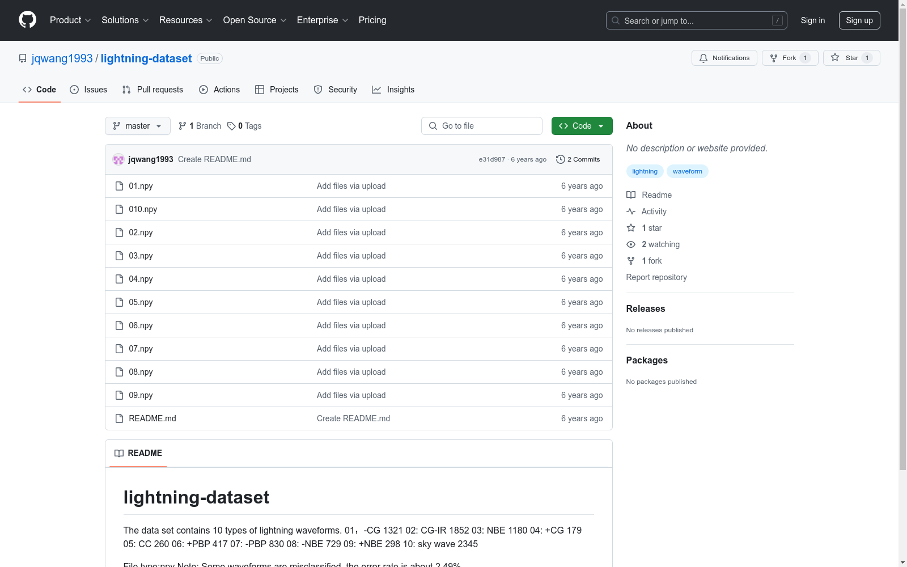
Task: Click the file icon beside 03.npy
Action: tap(119, 256)
